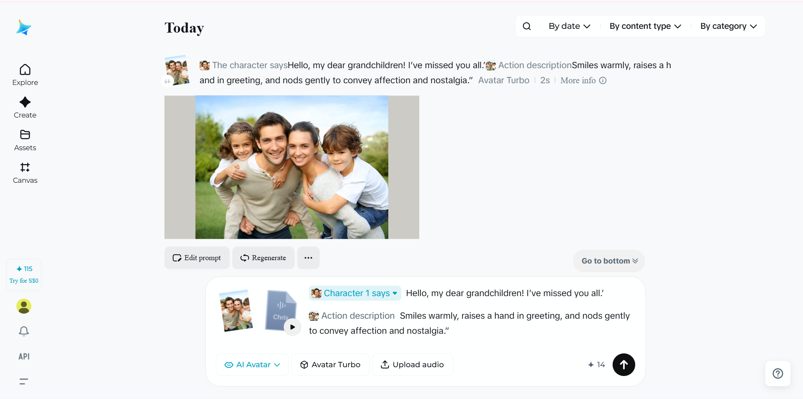803x399 pixels.
Task: Open the help question mark
Action: [x=778, y=373]
